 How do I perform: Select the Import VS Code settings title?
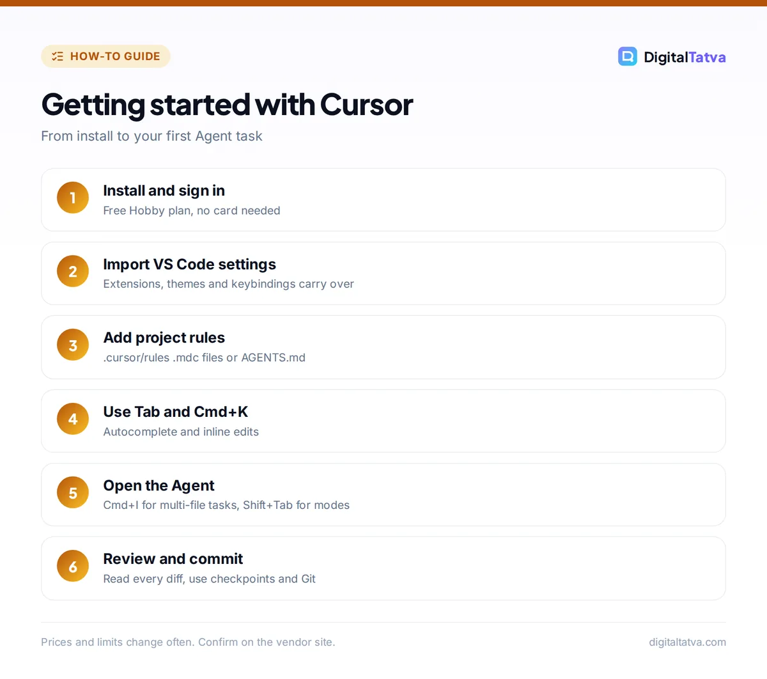(x=190, y=264)
